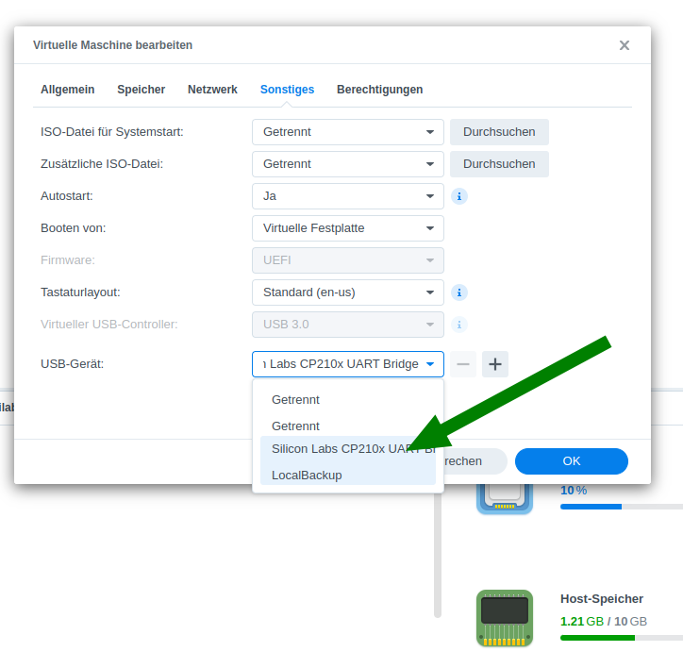Go to the Netzwerk tab
Screen dimensions: 683x668
tap(212, 90)
